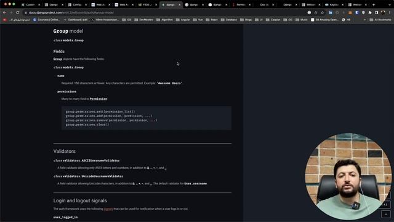Click the validators.UnicodeUsernameValidator class name

93,176
